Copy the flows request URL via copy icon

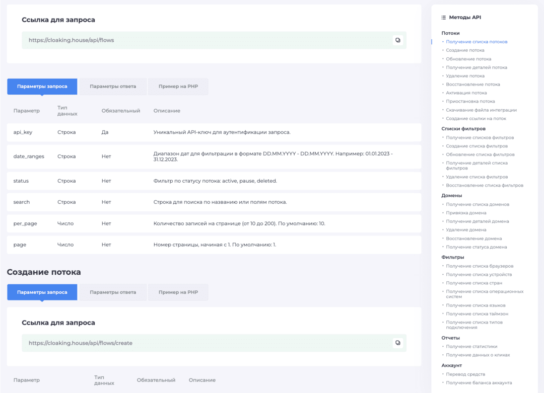point(398,40)
